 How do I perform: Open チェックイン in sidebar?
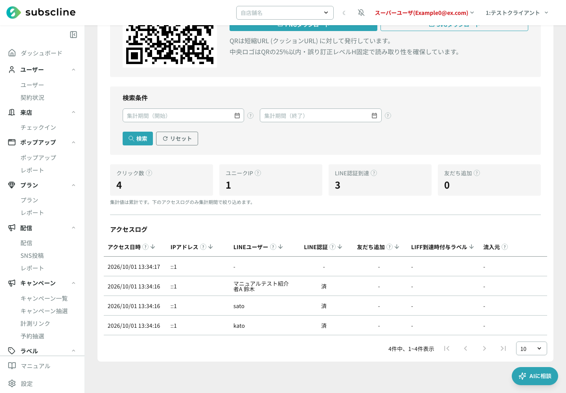click(39, 127)
